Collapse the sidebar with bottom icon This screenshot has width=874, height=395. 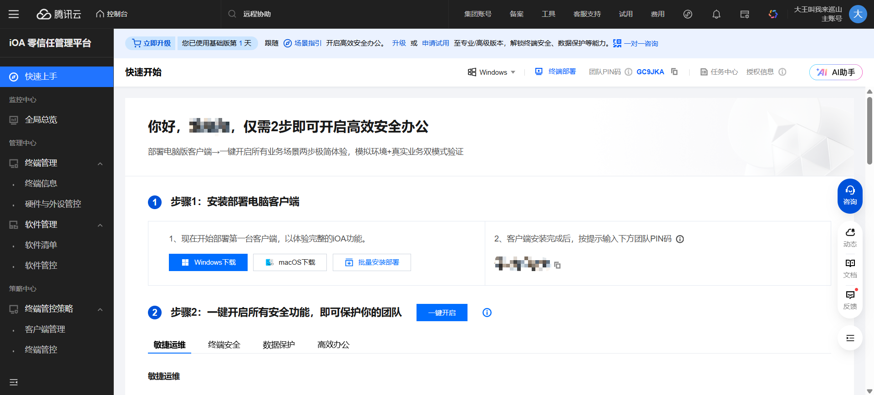coord(14,382)
